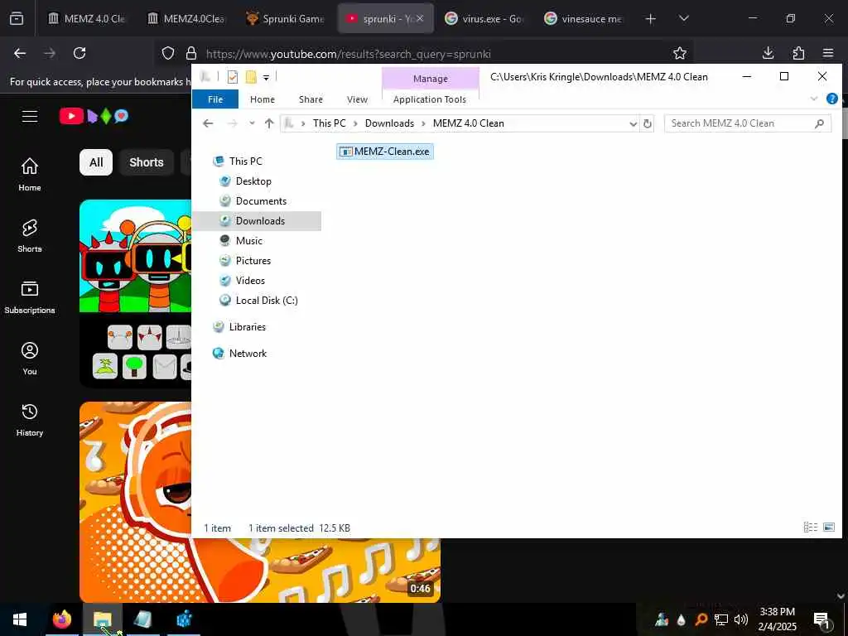Image resolution: width=848 pixels, height=636 pixels.
Task: Open the You section in YouTube
Action: [30, 358]
